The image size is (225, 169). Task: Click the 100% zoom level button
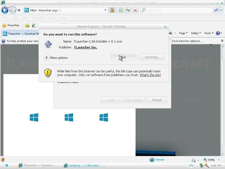209,160
